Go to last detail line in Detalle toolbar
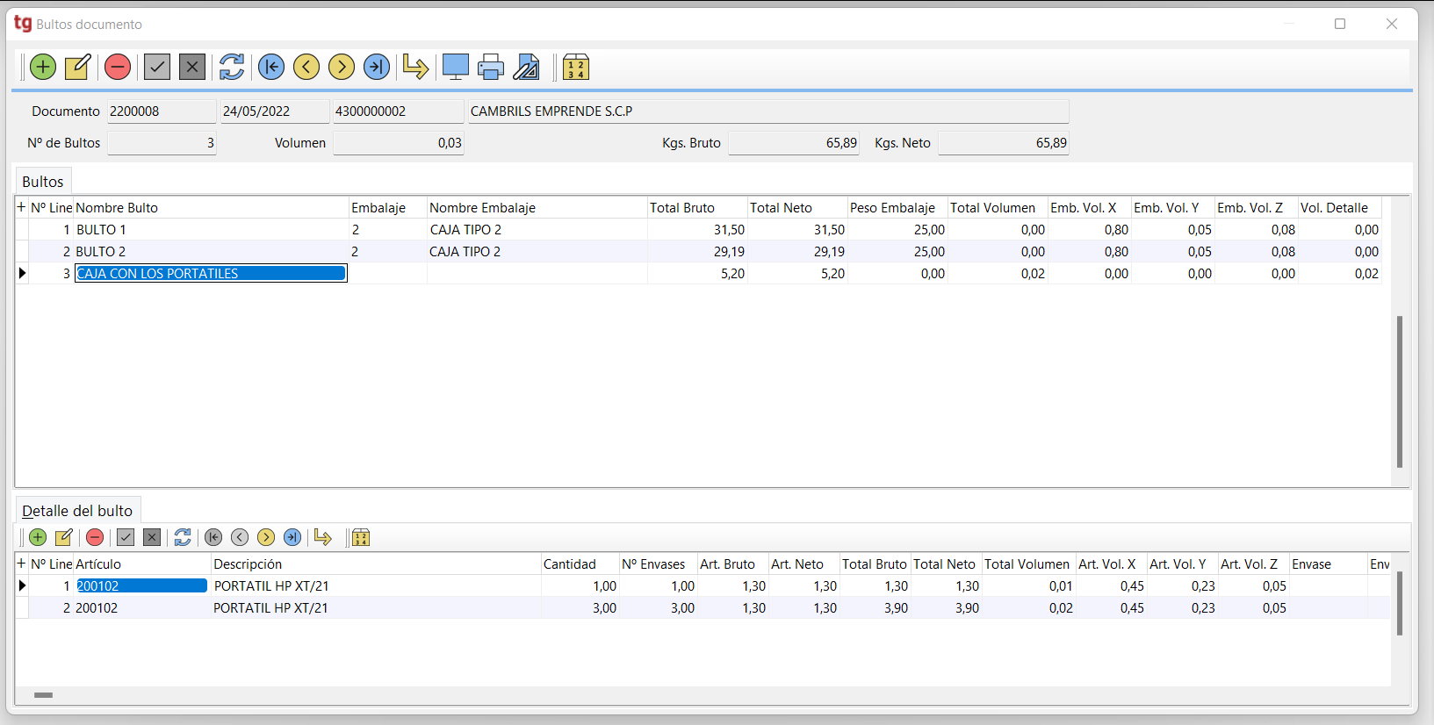Screen dimensions: 1434x725 (292, 537)
